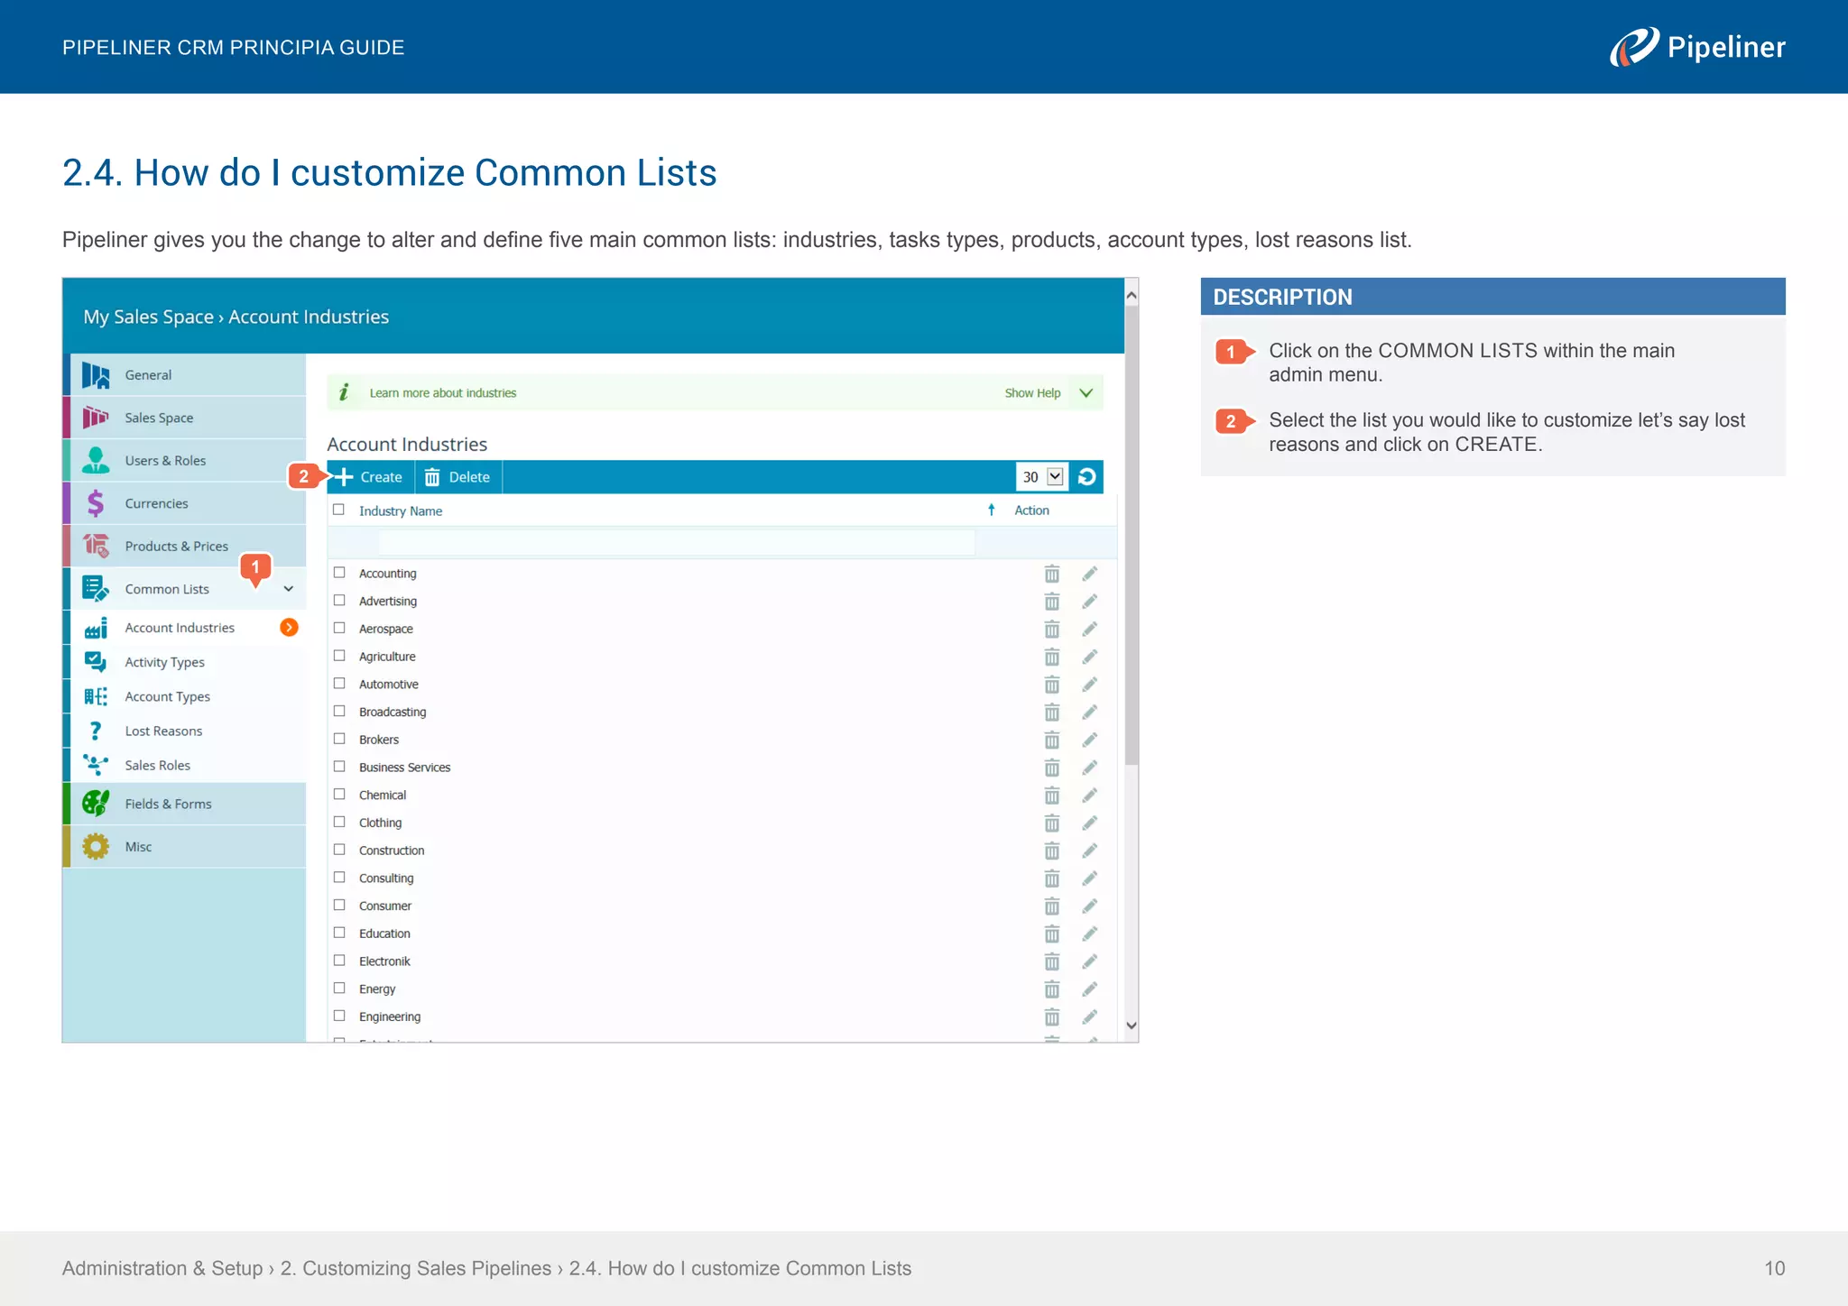Viewport: 1848px width, 1306px height.
Task: Click the Delete button
Action: click(458, 477)
